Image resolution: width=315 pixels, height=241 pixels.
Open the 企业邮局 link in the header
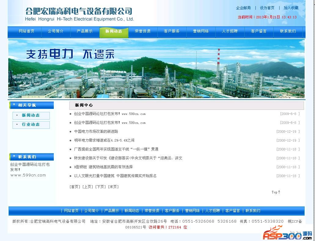pos(243,8)
